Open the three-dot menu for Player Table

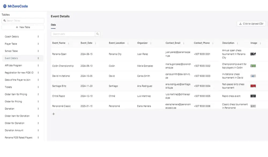(x=38, y=44)
